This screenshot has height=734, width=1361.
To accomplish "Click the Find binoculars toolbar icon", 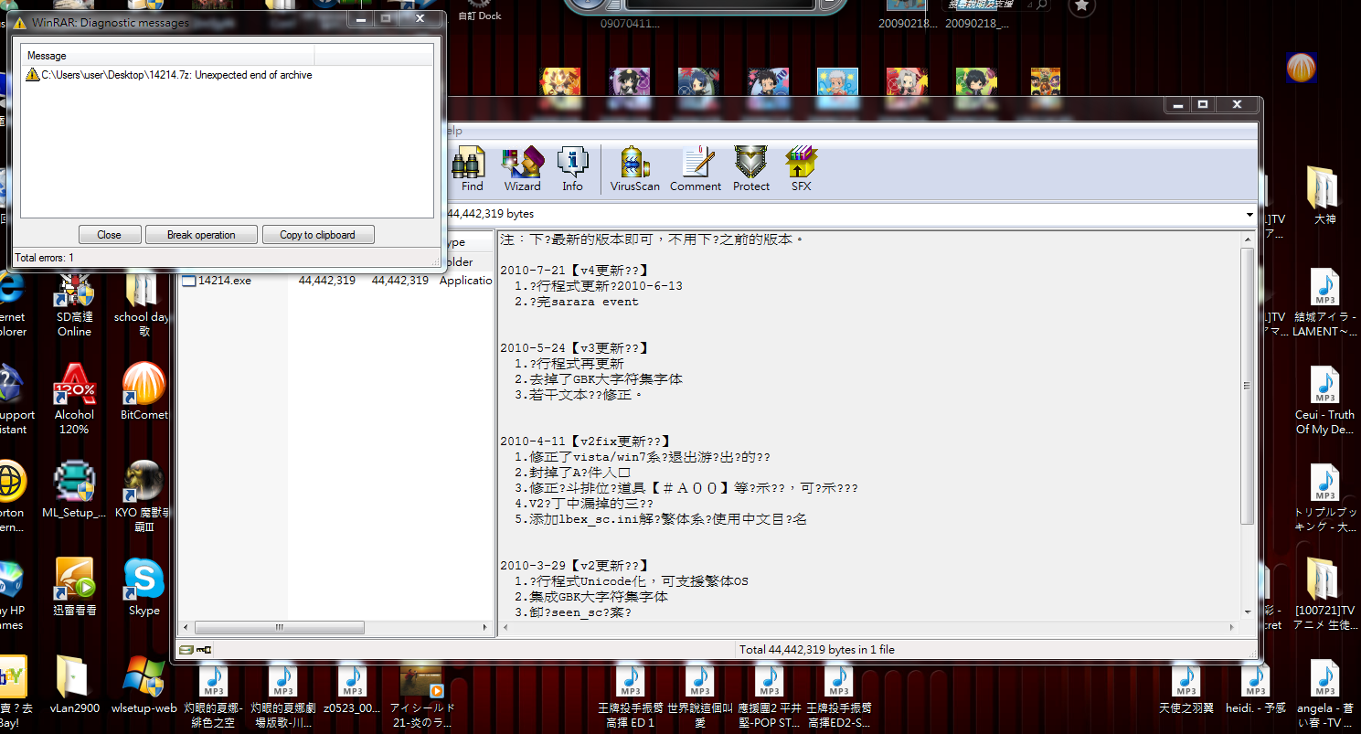I will [x=470, y=169].
